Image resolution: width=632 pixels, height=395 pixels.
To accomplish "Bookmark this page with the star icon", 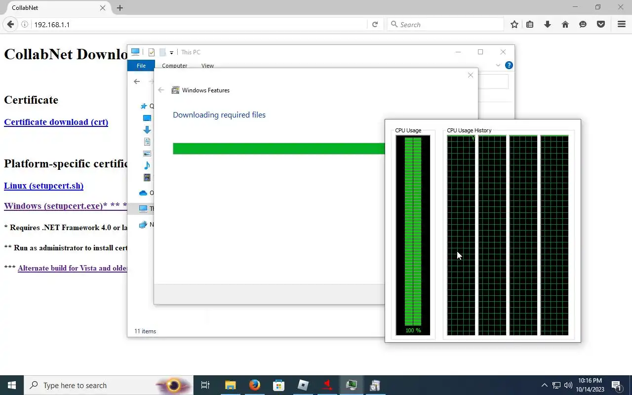I will (514, 24).
